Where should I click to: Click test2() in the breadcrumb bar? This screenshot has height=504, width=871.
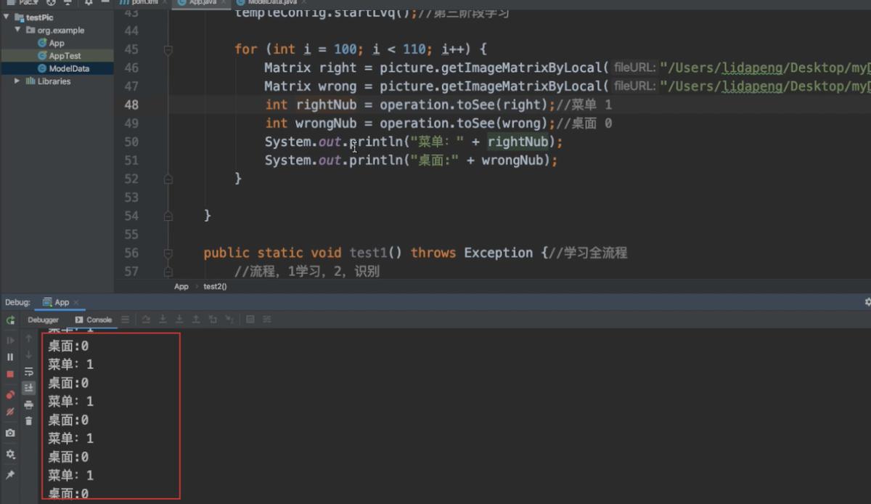click(x=214, y=286)
